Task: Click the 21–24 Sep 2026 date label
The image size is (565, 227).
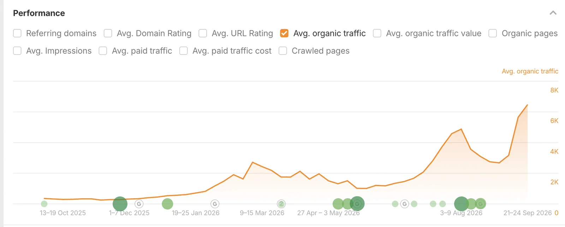Action: tap(528, 213)
